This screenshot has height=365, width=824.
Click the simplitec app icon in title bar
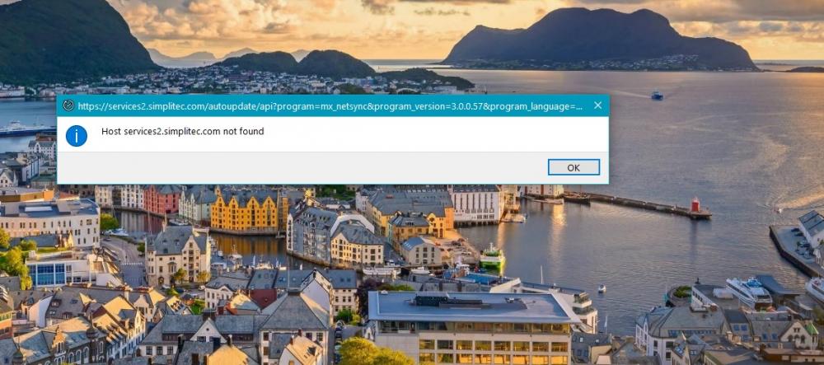click(68, 106)
